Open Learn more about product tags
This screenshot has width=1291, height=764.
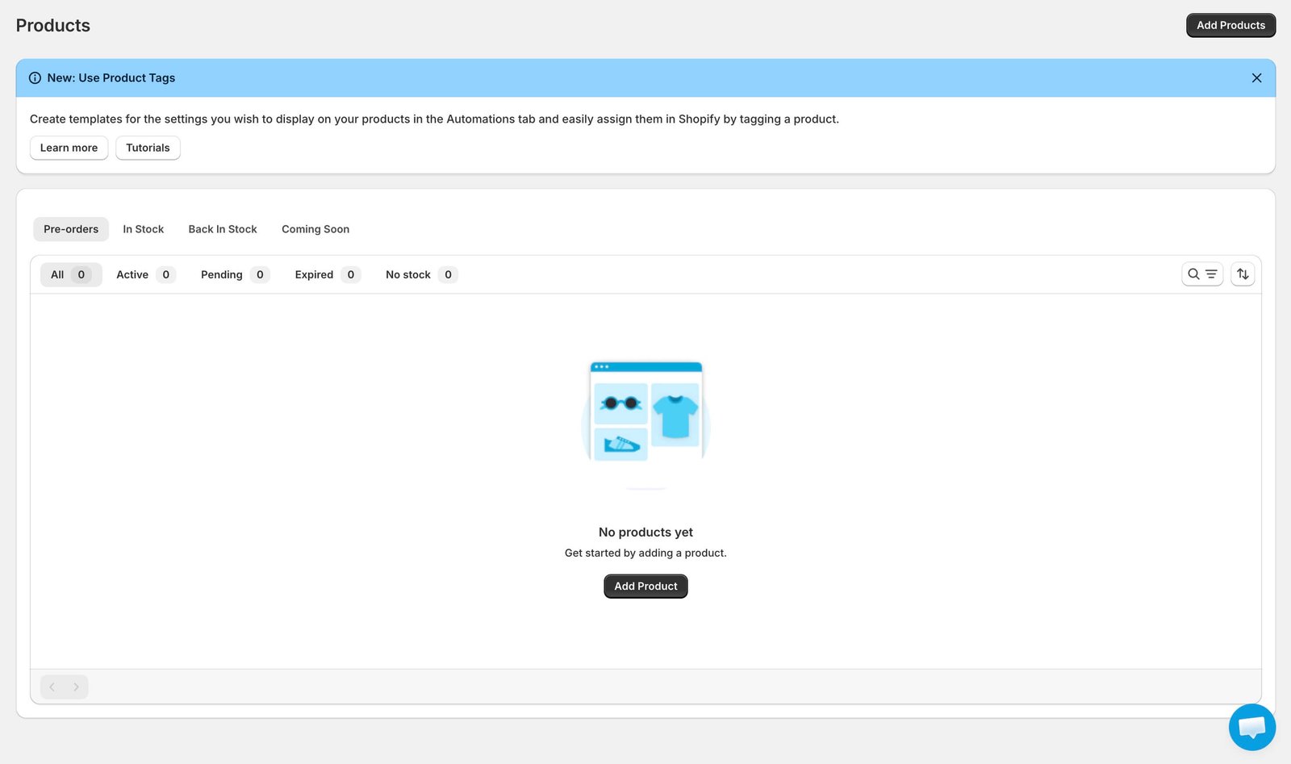coord(69,148)
